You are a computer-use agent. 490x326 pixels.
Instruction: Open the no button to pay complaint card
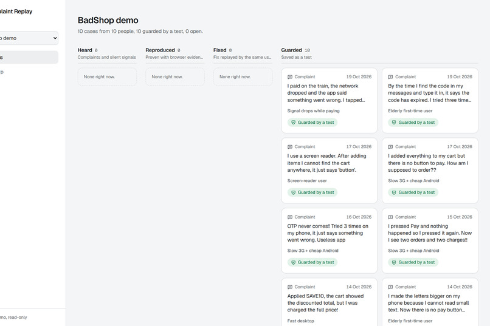click(430, 171)
